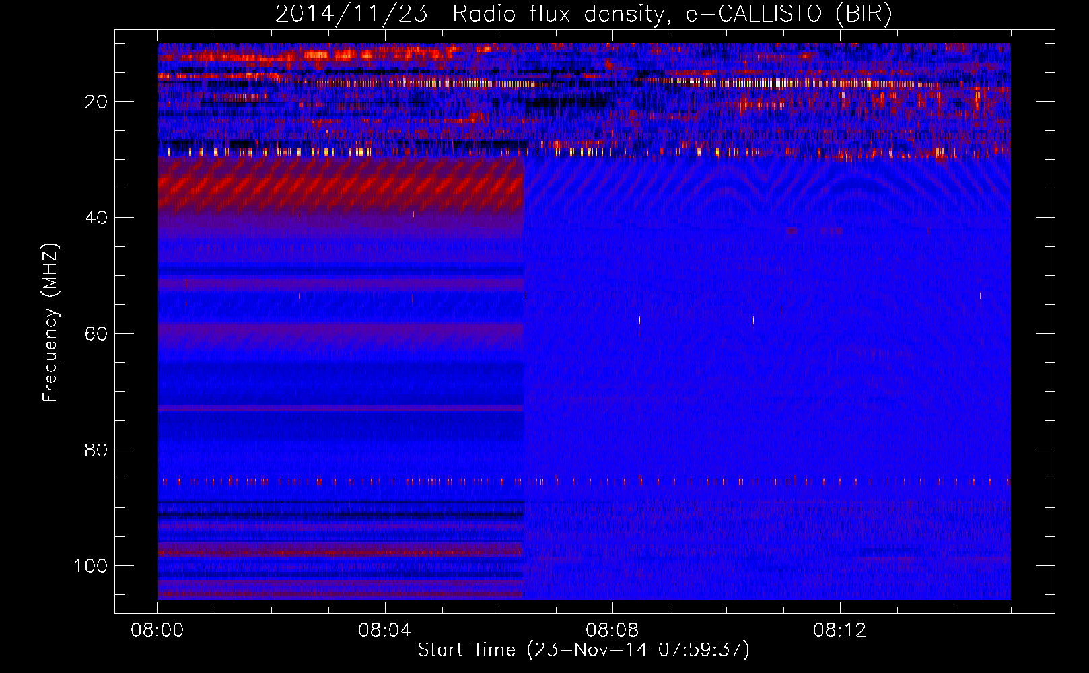1089x673 pixels.
Task: Click the plot title '2014/11/23 Radio flux density, e-CALLISTO (BIR)'
Action: (584, 14)
